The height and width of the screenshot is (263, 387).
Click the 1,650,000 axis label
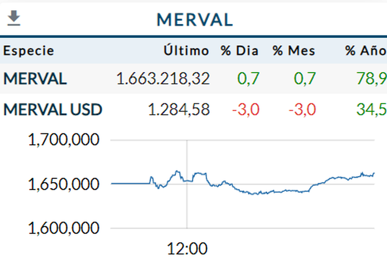coord(64,184)
